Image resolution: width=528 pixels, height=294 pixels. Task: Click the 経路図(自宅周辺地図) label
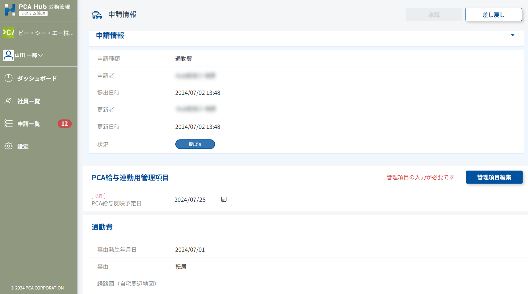[127, 284]
